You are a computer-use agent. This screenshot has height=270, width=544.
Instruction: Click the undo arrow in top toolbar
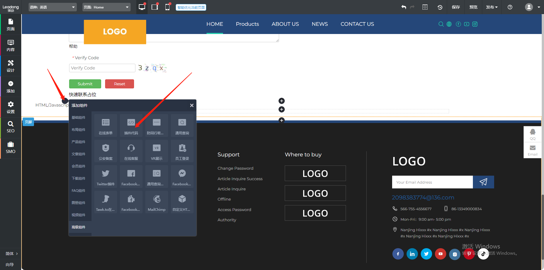(x=403, y=7)
